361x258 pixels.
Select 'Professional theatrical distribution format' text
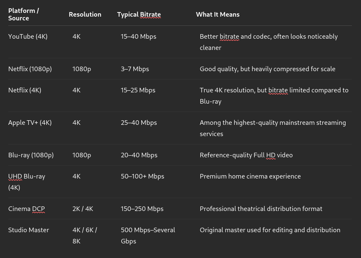point(261,209)
